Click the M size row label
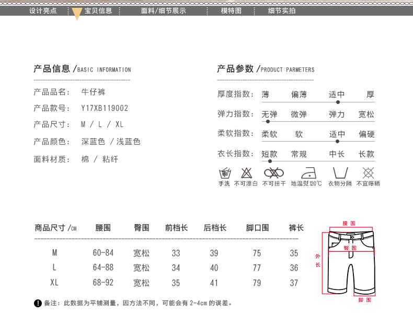This screenshot has height=313, width=413. point(54,253)
